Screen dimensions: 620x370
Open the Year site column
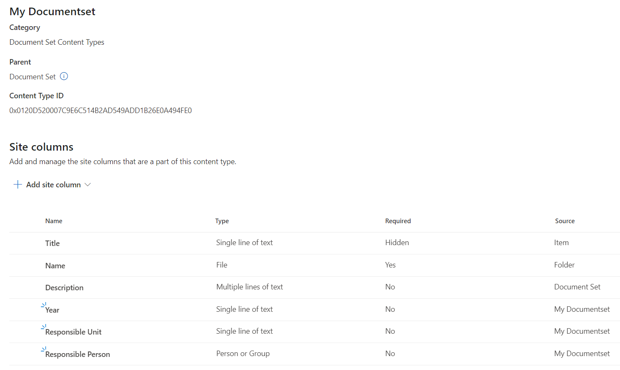coord(53,310)
